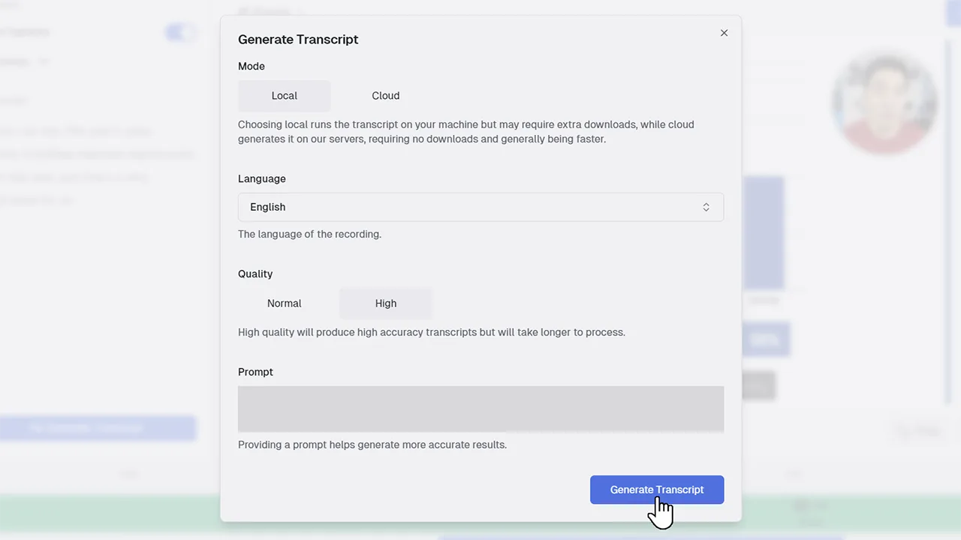Set Quality to High

click(385, 303)
